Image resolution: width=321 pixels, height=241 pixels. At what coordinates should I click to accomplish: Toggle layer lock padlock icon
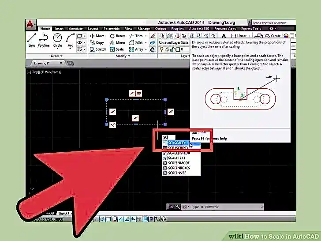[x=172, y=49]
